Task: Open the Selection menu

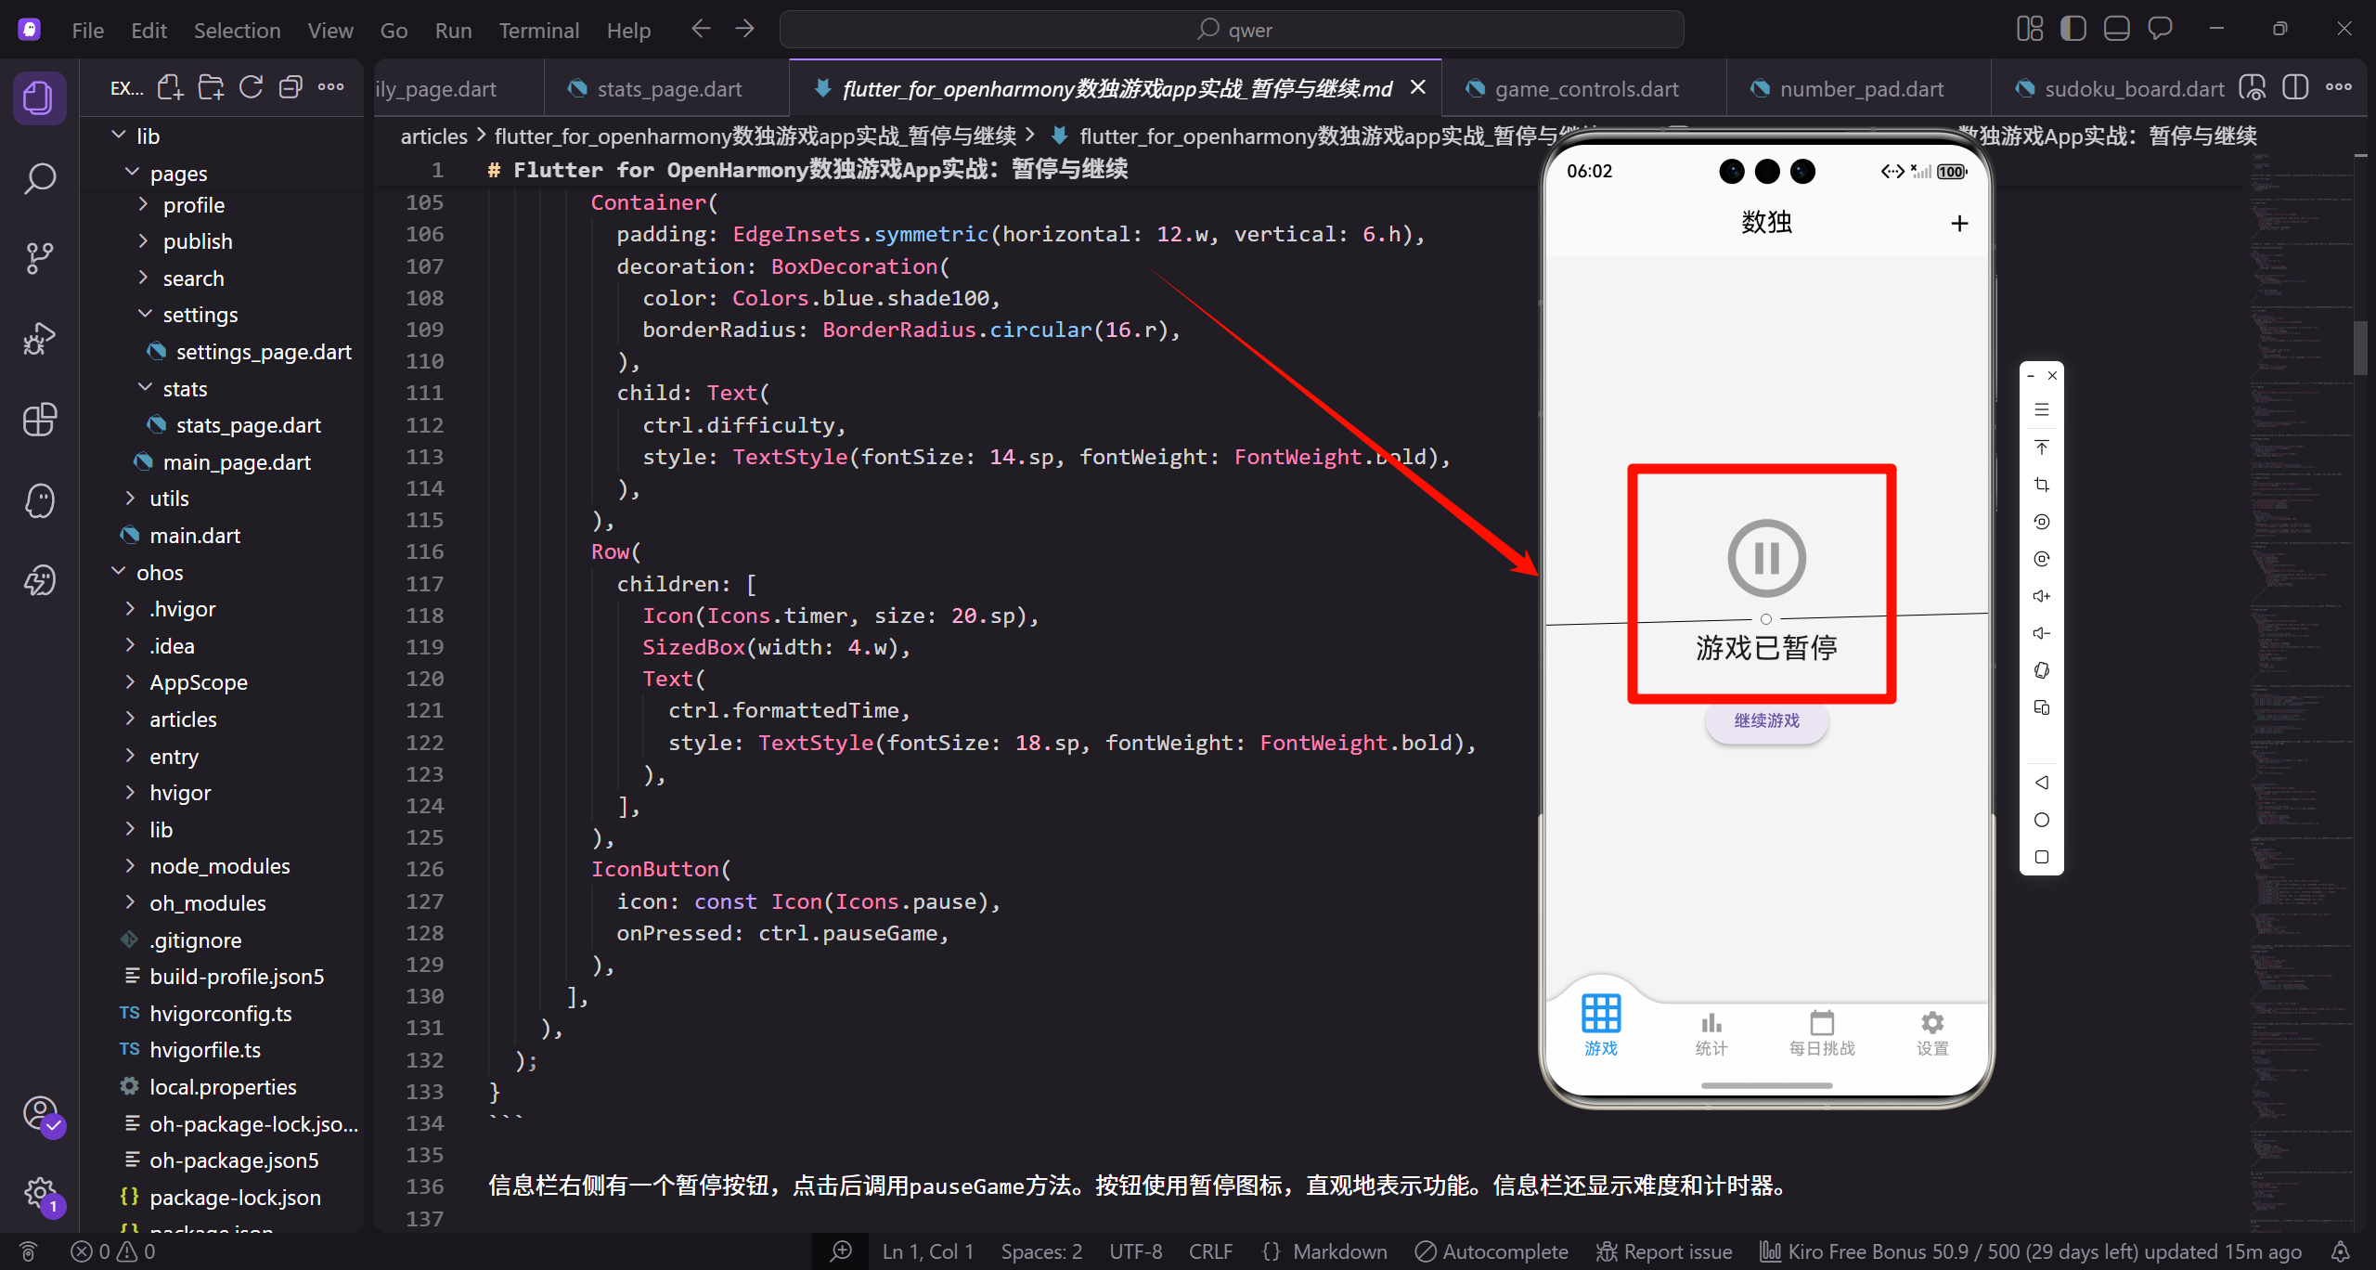Action: click(x=237, y=31)
